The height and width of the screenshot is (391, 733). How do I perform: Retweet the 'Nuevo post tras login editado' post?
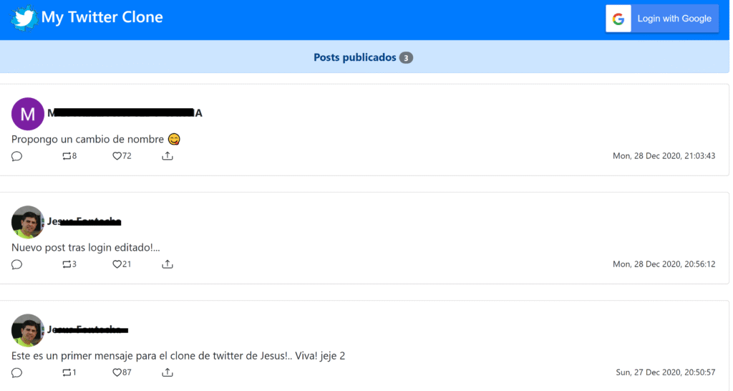[67, 264]
